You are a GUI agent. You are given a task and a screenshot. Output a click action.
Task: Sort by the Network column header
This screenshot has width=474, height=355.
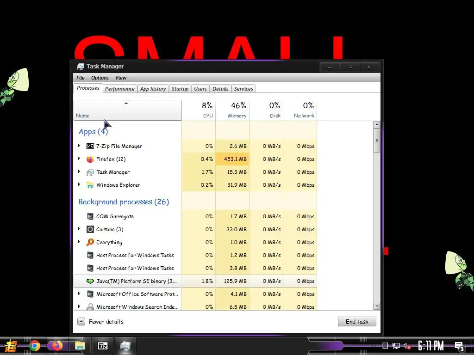click(300, 110)
